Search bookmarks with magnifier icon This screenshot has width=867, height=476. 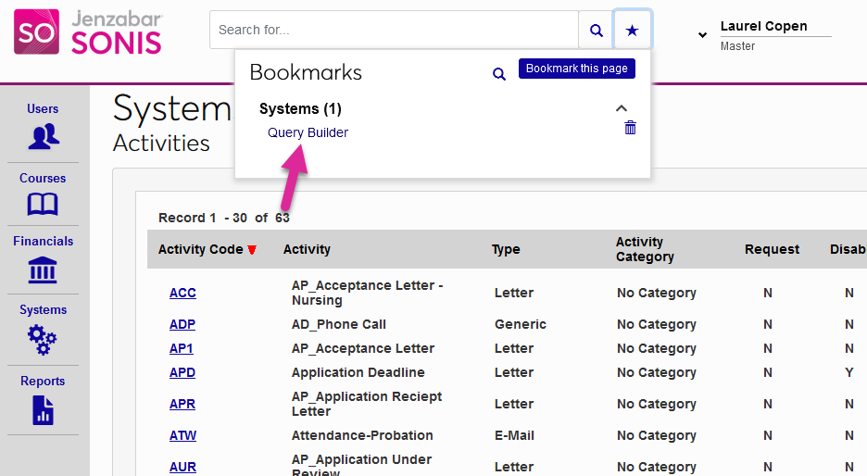click(x=498, y=74)
